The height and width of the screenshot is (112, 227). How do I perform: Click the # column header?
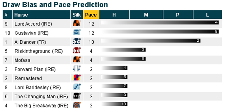click(x=6, y=15)
